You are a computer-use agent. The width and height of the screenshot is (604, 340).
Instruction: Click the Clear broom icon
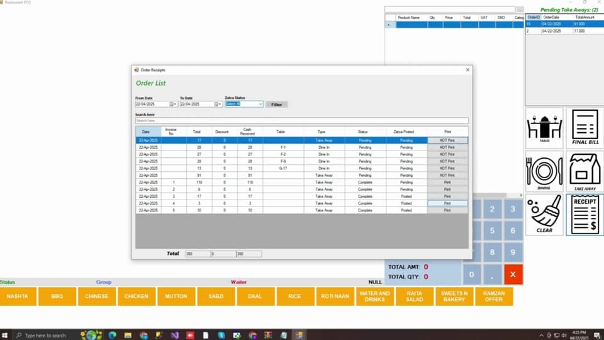pos(544,215)
